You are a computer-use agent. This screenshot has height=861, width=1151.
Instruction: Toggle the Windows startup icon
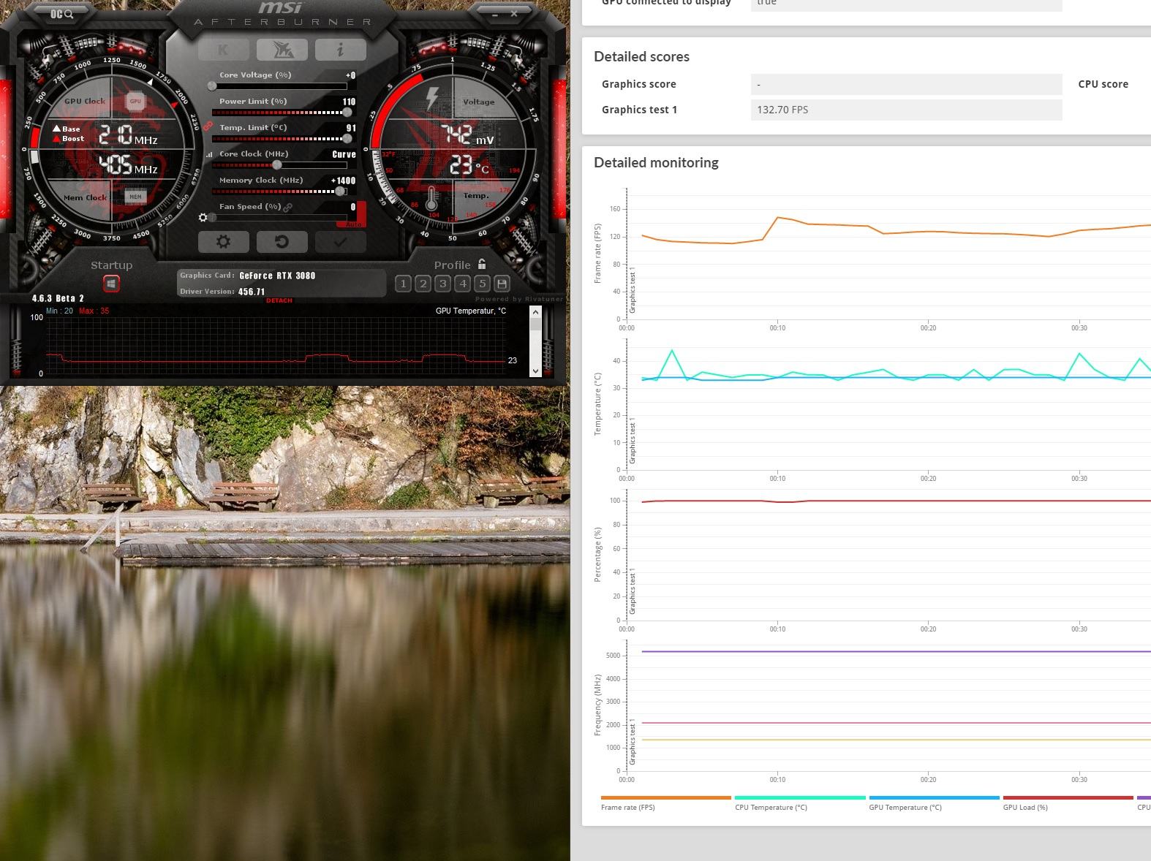click(111, 283)
